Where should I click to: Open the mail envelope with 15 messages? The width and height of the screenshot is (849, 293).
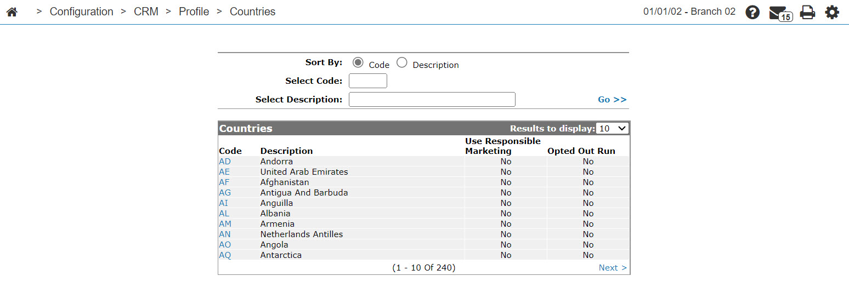(780, 13)
